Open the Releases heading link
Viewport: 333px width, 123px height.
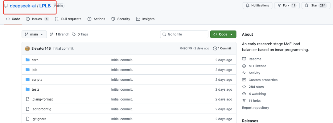[x=250, y=121]
